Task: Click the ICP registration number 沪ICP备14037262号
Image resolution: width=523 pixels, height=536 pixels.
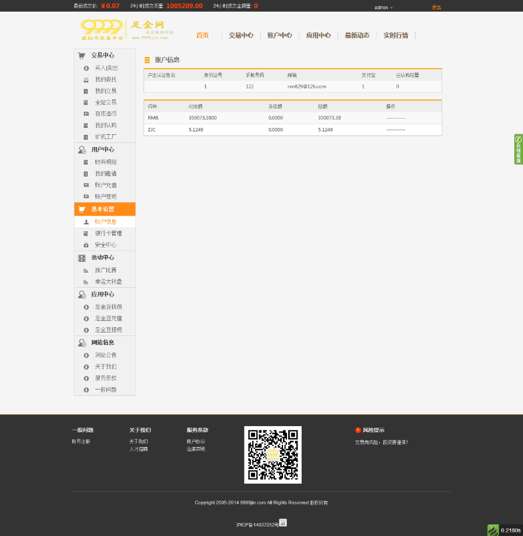Action: pos(257,525)
